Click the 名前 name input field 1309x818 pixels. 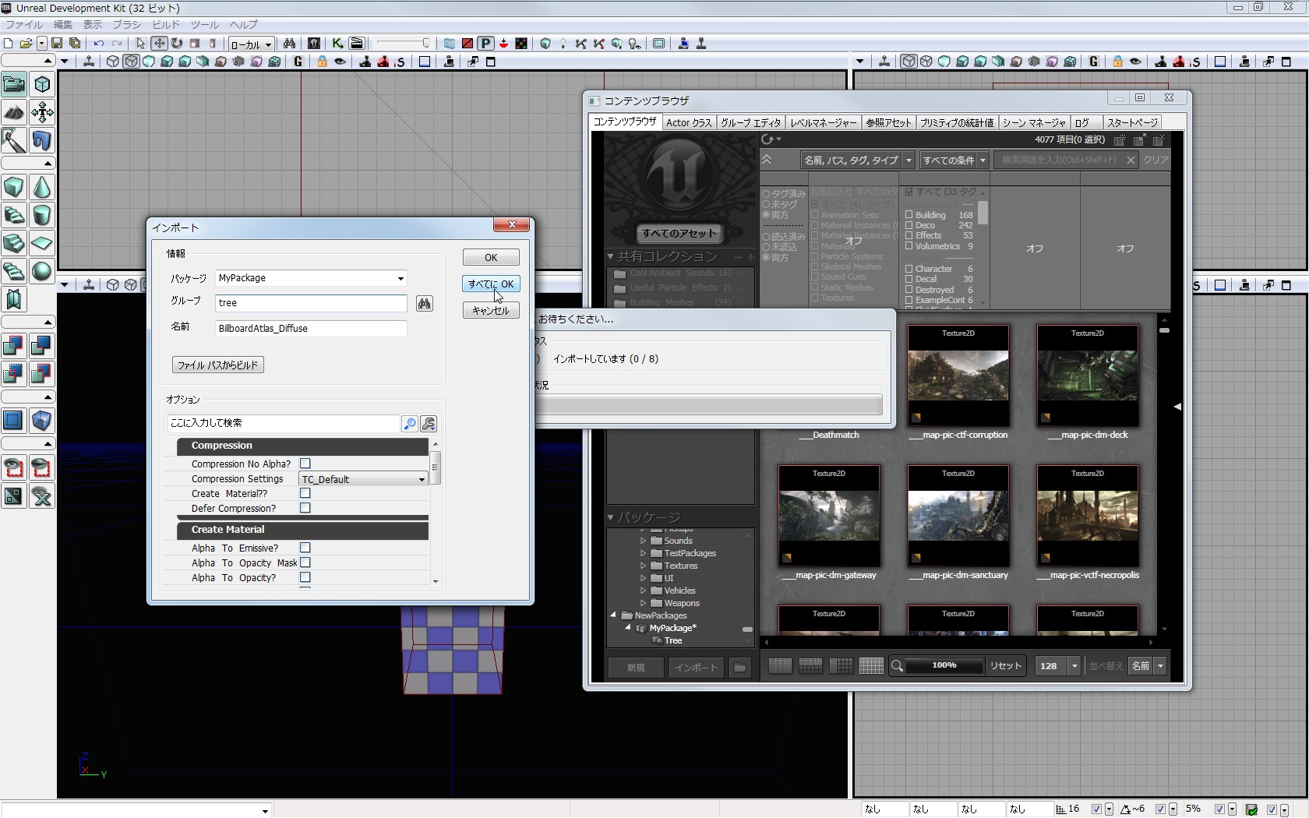(310, 329)
